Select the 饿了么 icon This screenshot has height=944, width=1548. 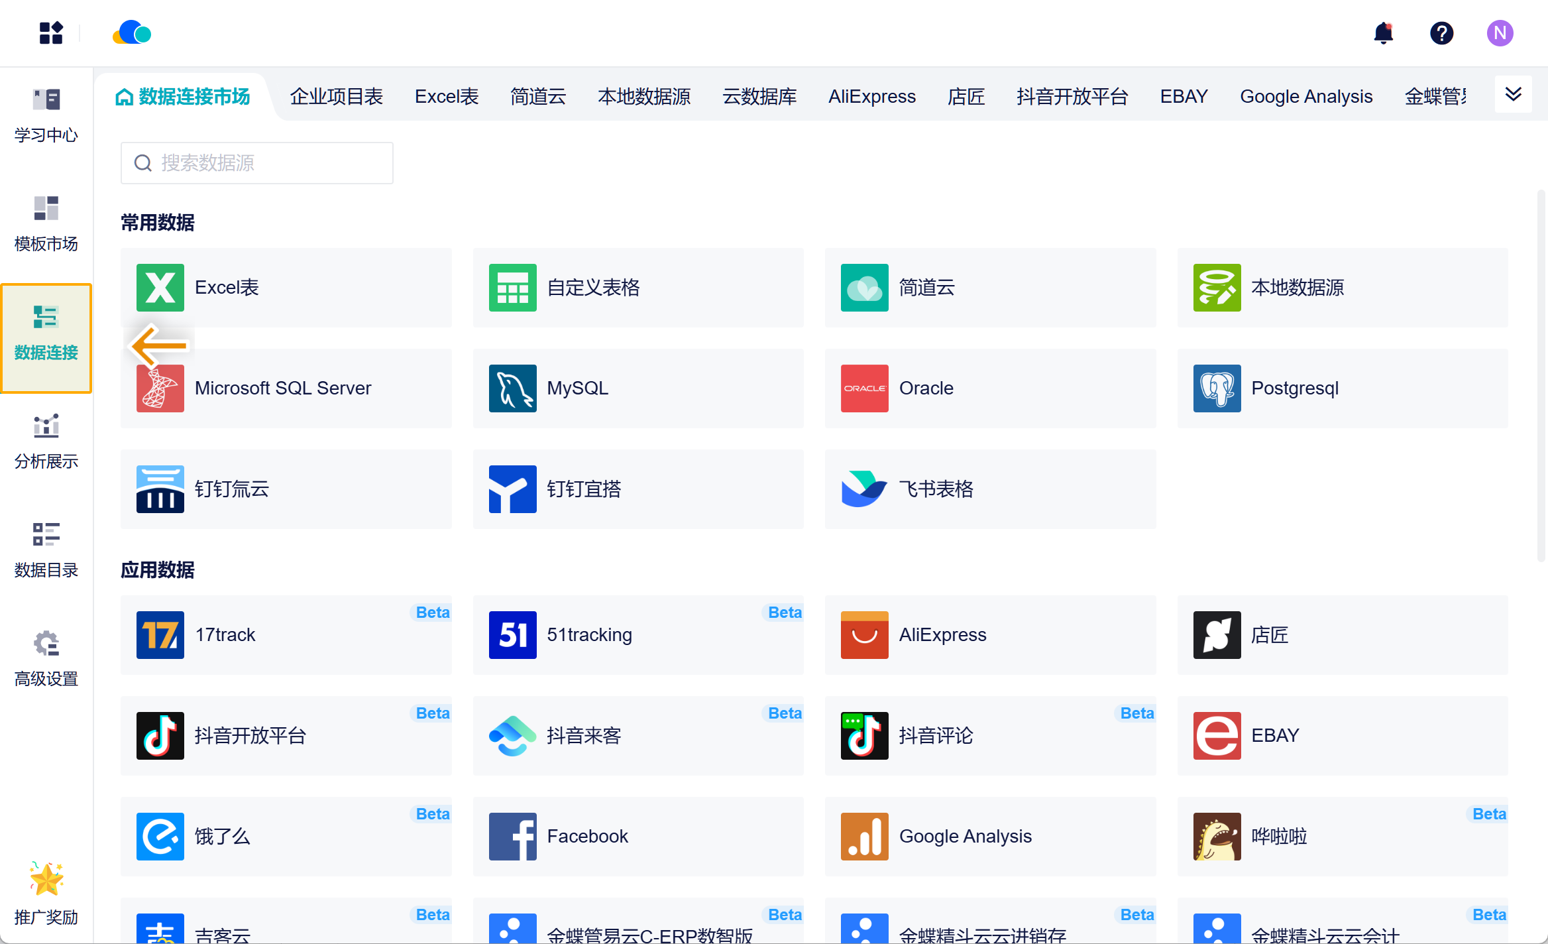tap(160, 837)
